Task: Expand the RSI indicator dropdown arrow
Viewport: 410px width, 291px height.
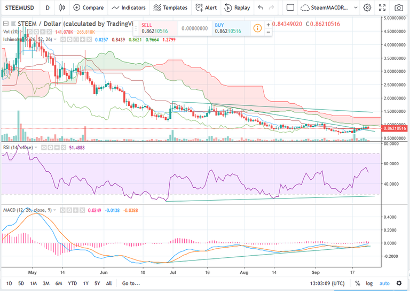Action: [x=36, y=148]
